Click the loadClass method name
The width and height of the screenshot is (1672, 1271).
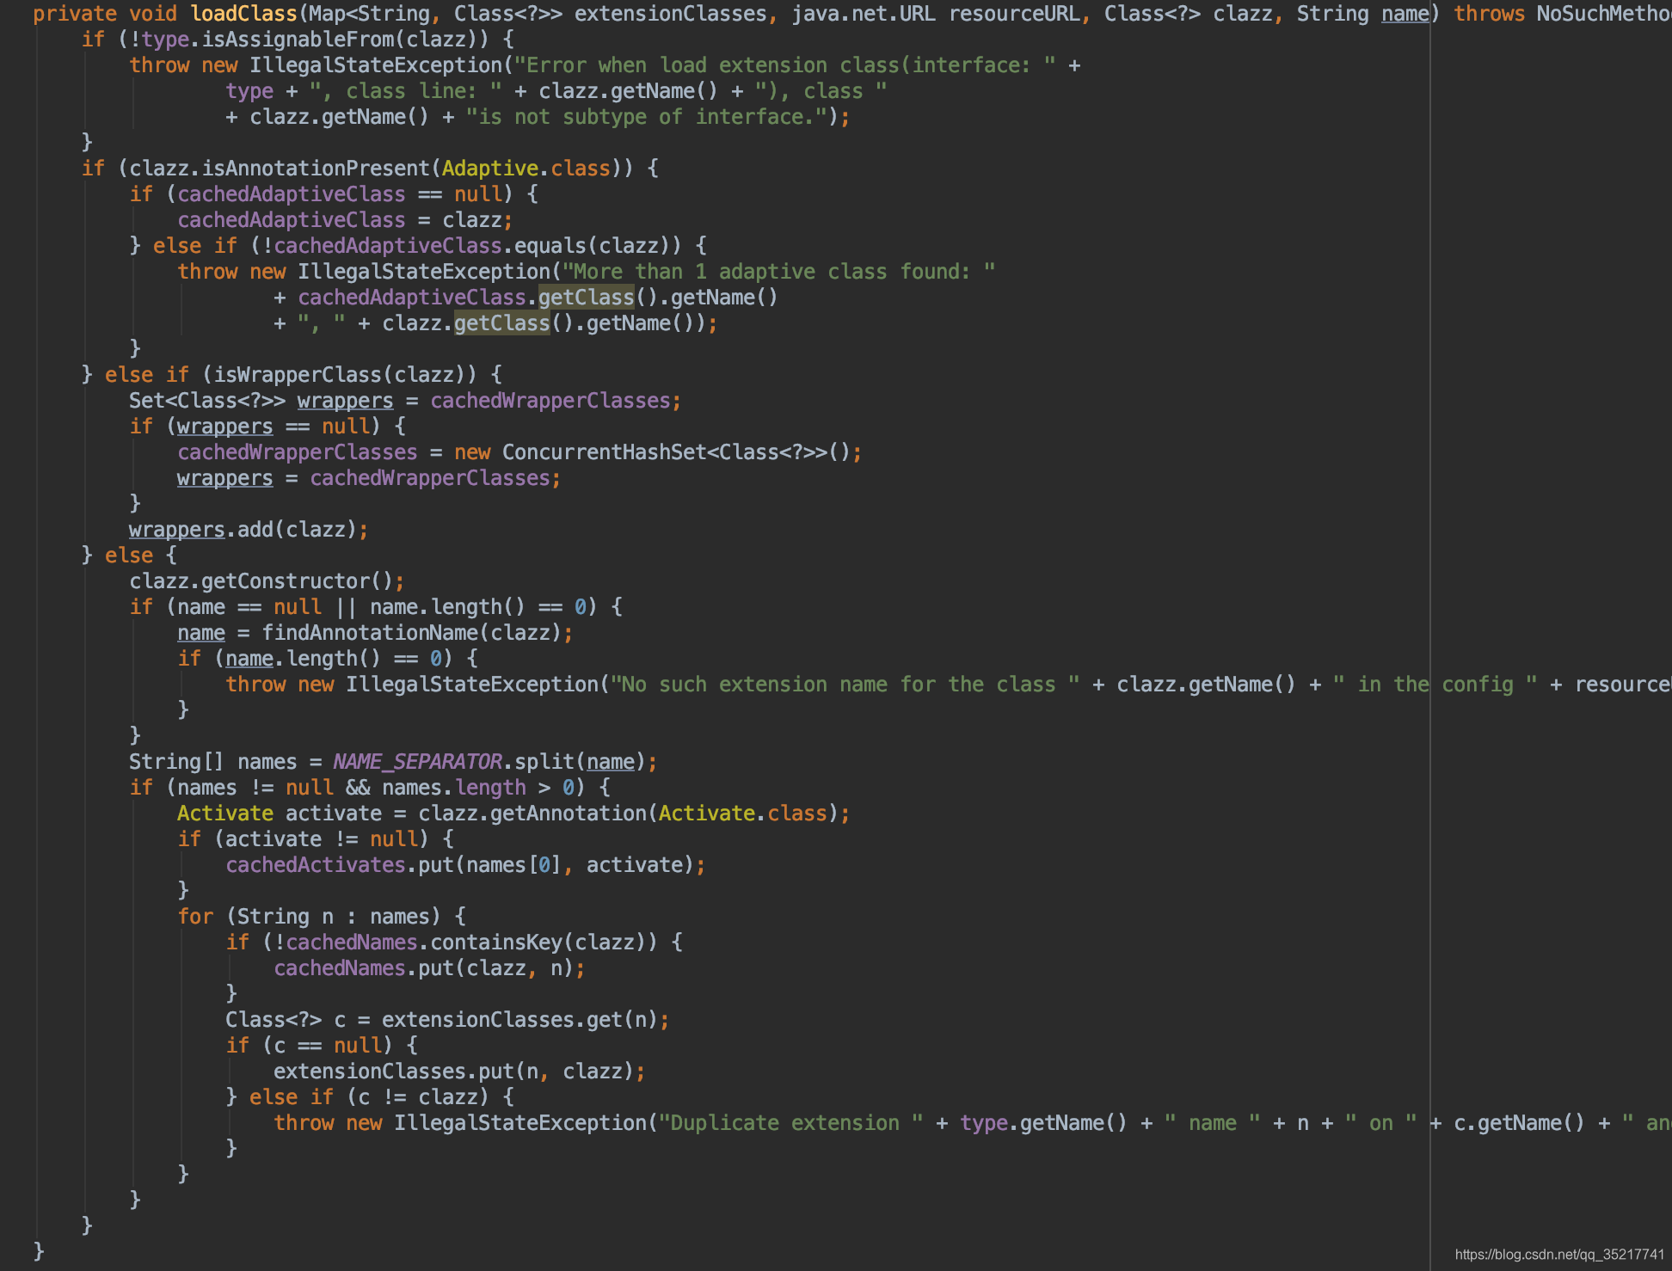(x=243, y=14)
